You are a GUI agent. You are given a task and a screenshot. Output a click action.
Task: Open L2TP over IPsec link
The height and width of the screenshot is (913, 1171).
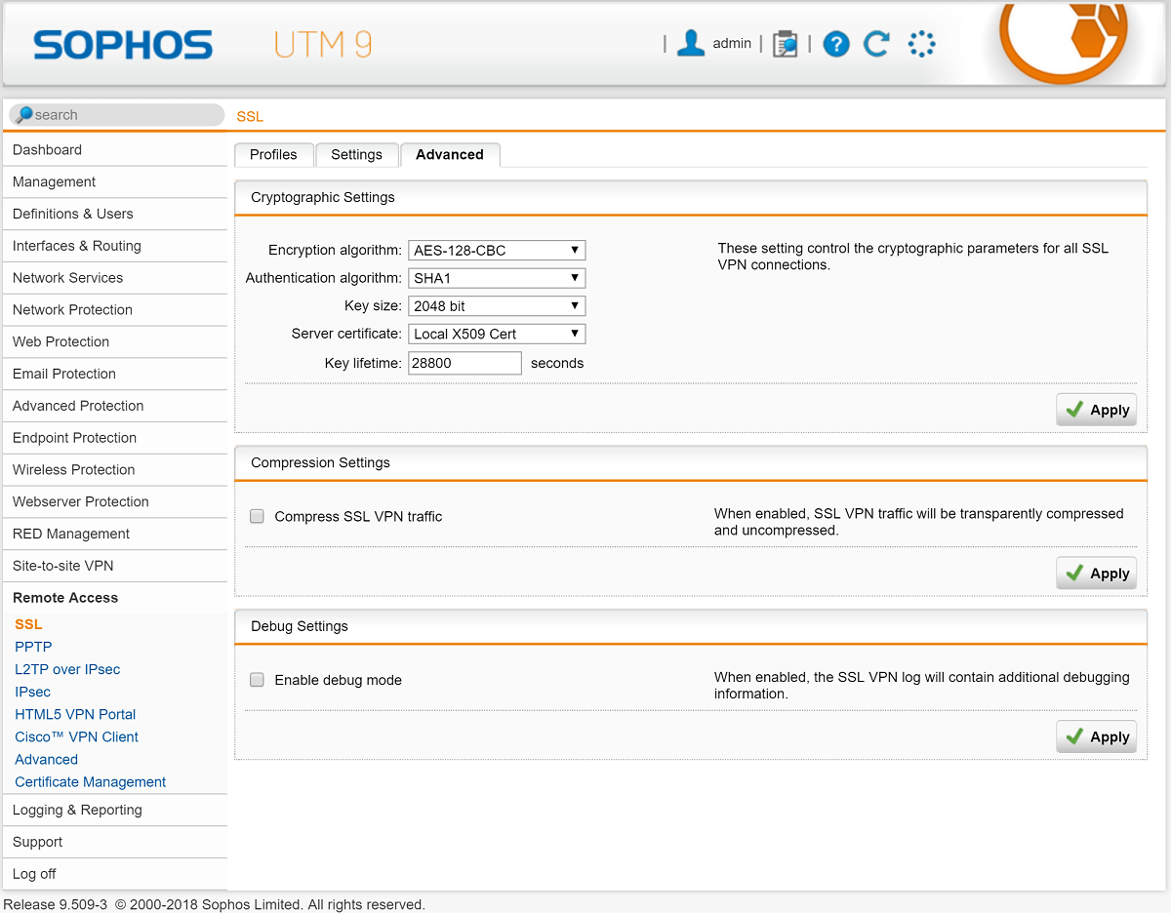click(x=67, y=669)
